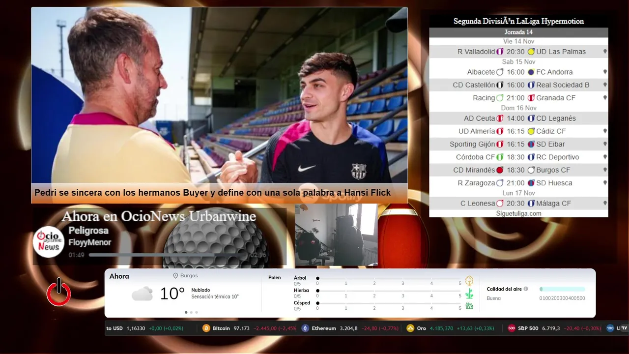Select the third weather widget page dot

tap(197, 312)
